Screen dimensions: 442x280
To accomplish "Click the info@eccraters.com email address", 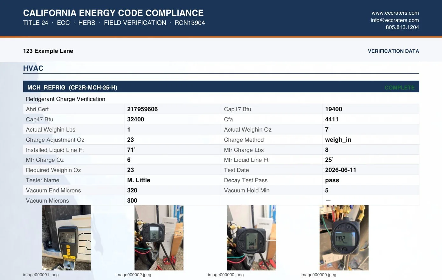I will 395,20.
